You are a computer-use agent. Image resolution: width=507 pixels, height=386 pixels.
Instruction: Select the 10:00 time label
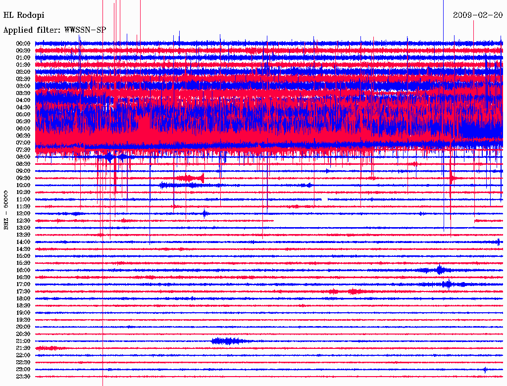pyautogui.click(x=23, y=185)
